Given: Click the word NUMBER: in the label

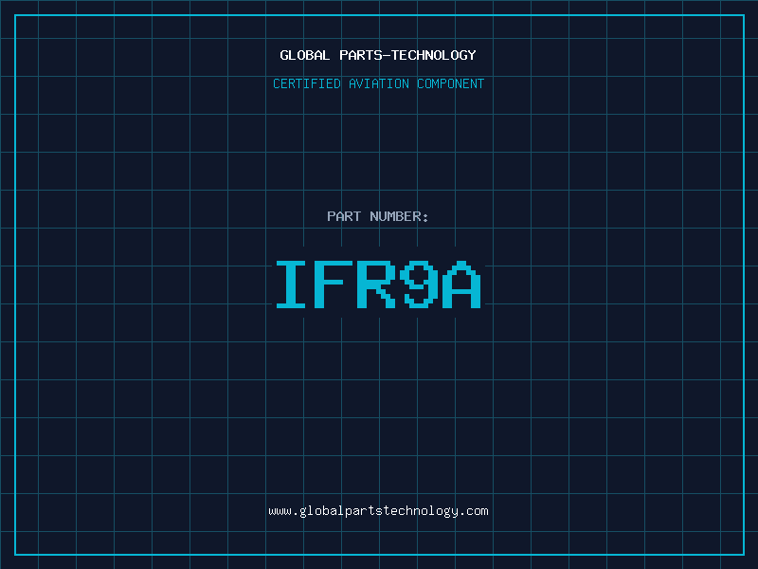Looking at the screenshot, I should tap(399, 216).
